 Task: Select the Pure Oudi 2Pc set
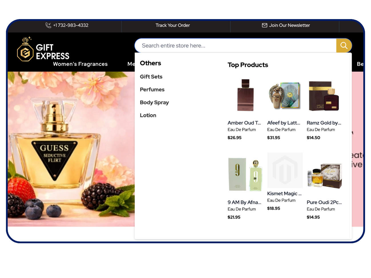coord(324,202)
